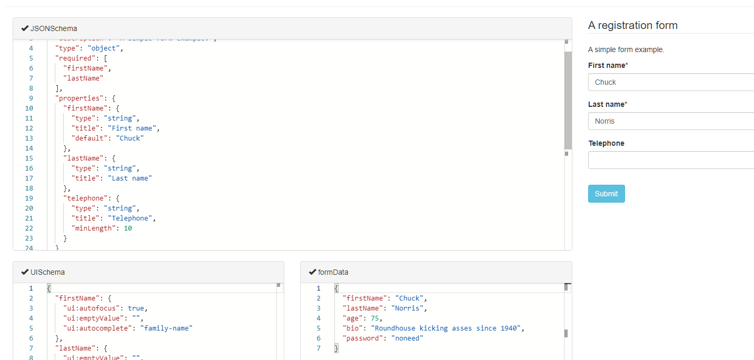Screen dimensions: 754x360
Task: Click the UISchema panel title
Action: 48,272
